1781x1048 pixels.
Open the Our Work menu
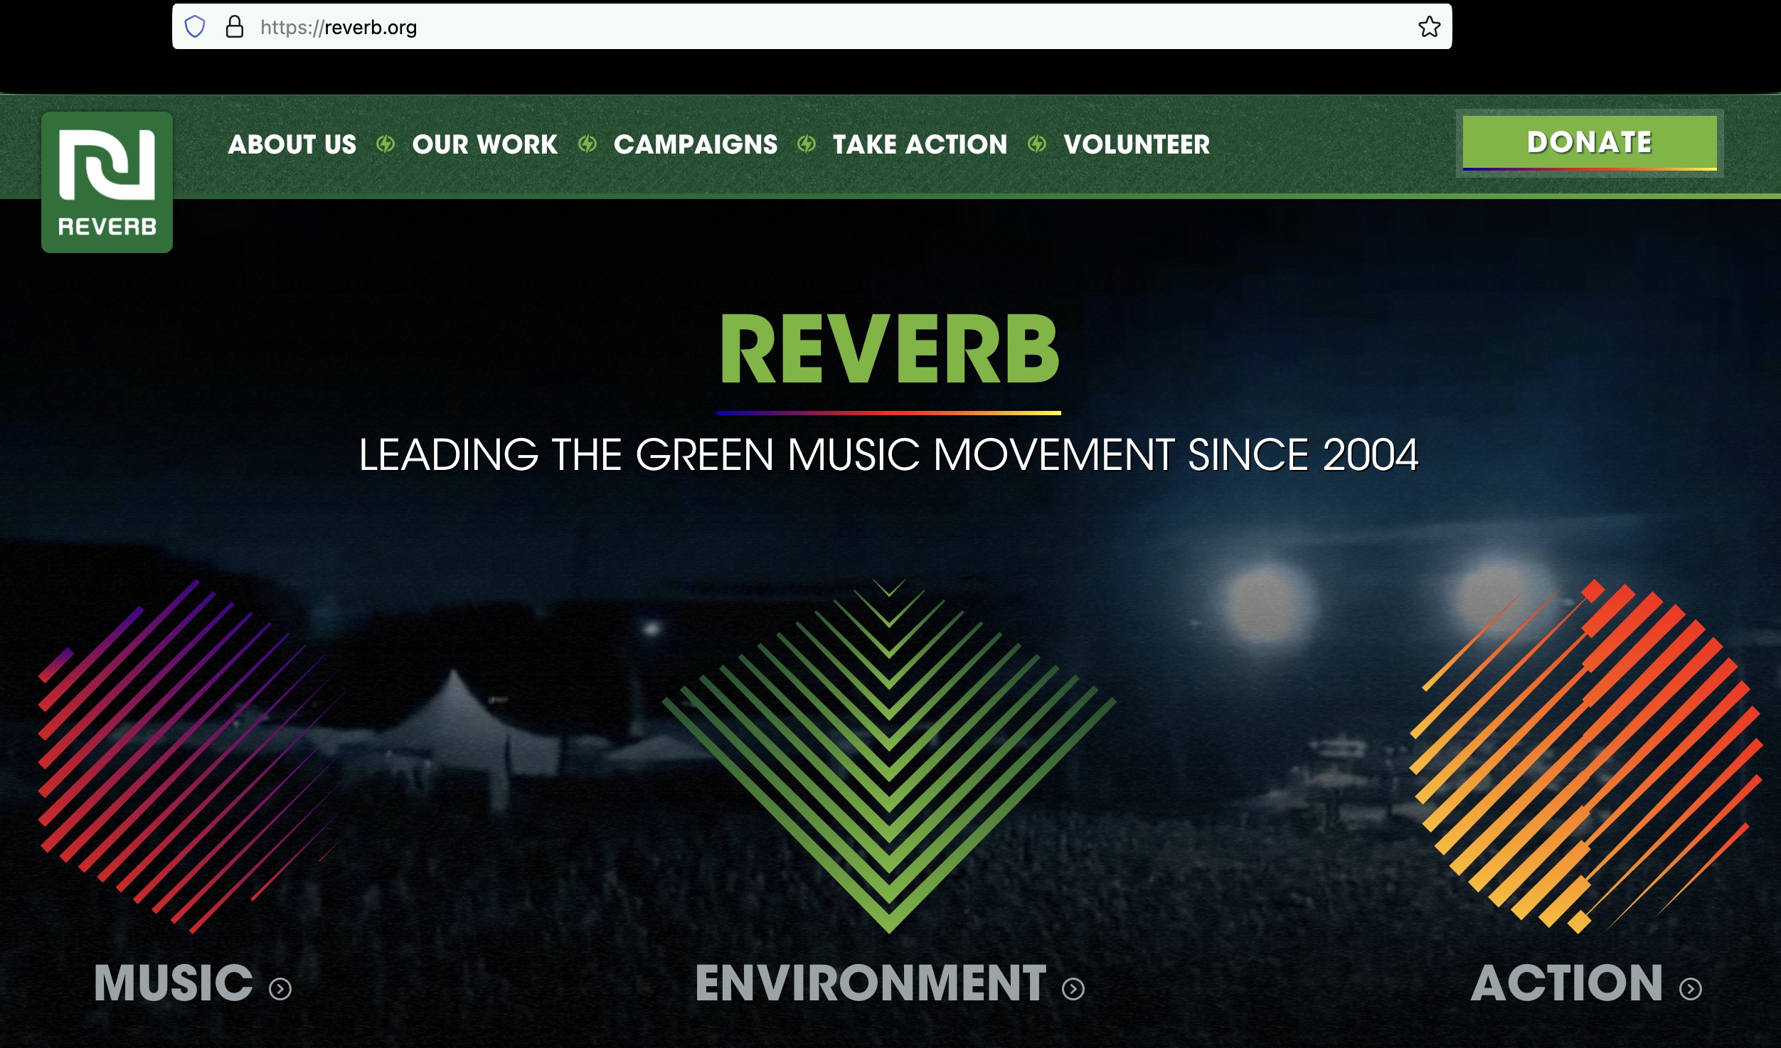[x=485, y=144]
